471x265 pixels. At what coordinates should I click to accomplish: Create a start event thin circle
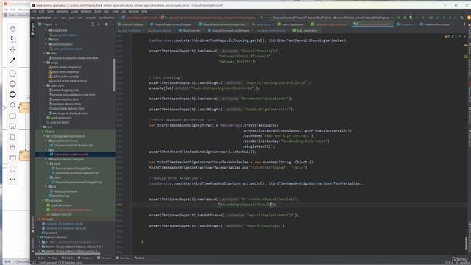point(13,74)
